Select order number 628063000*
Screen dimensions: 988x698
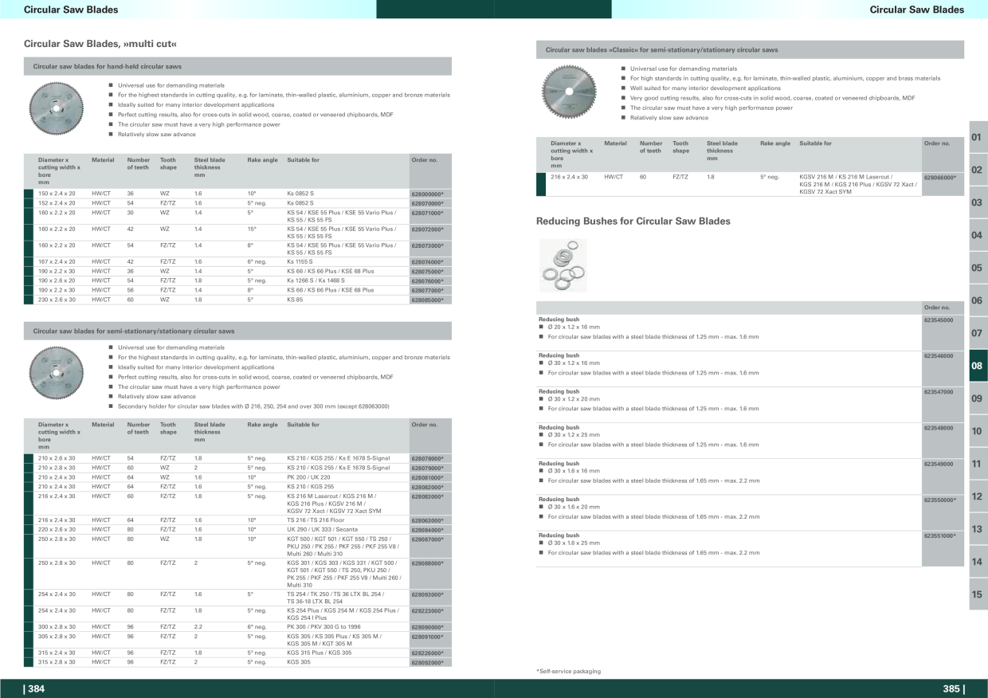coord(427,521)
